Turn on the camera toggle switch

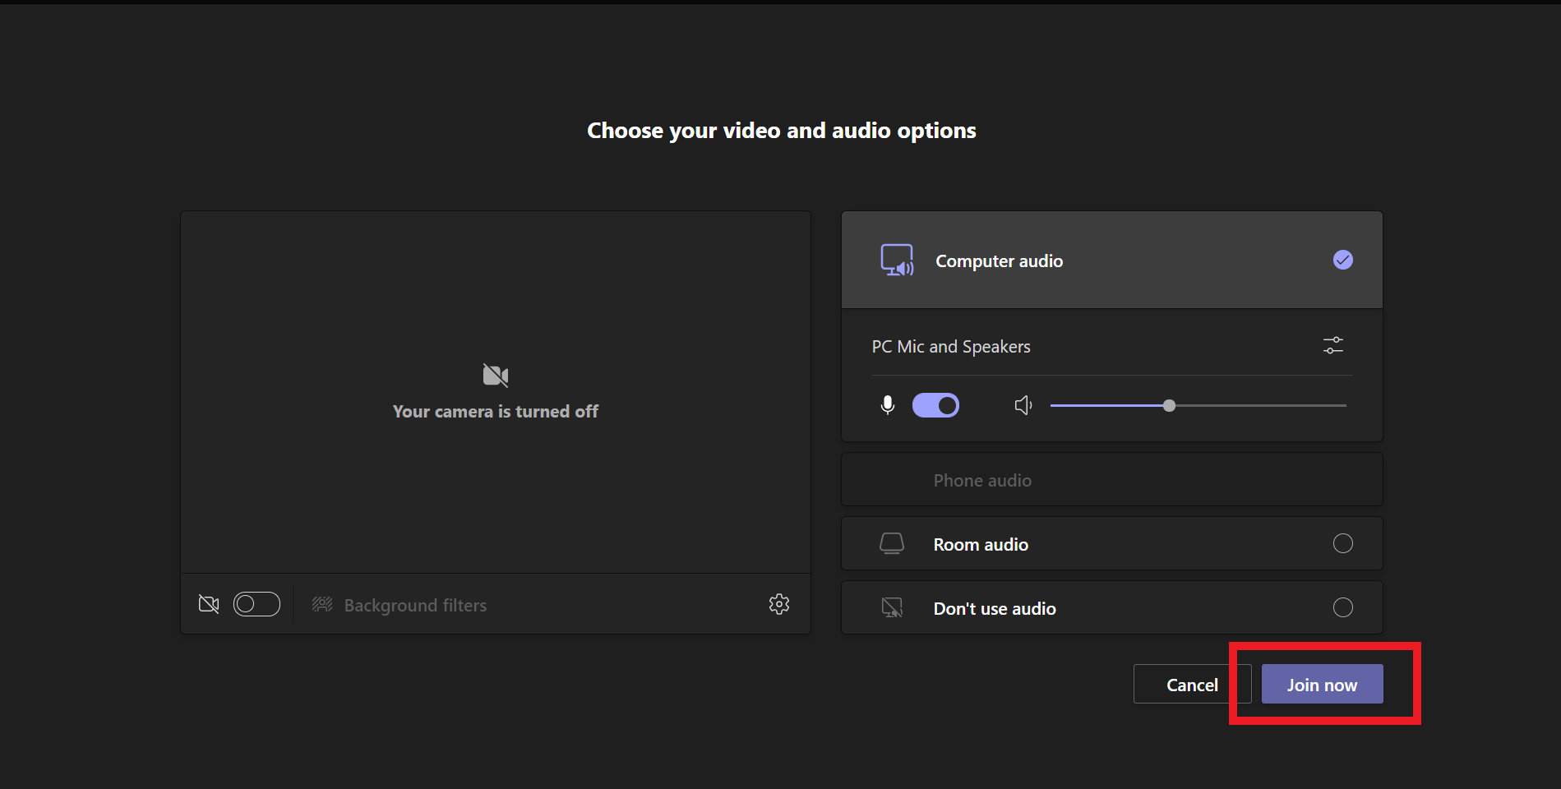(x=256, y=604)
